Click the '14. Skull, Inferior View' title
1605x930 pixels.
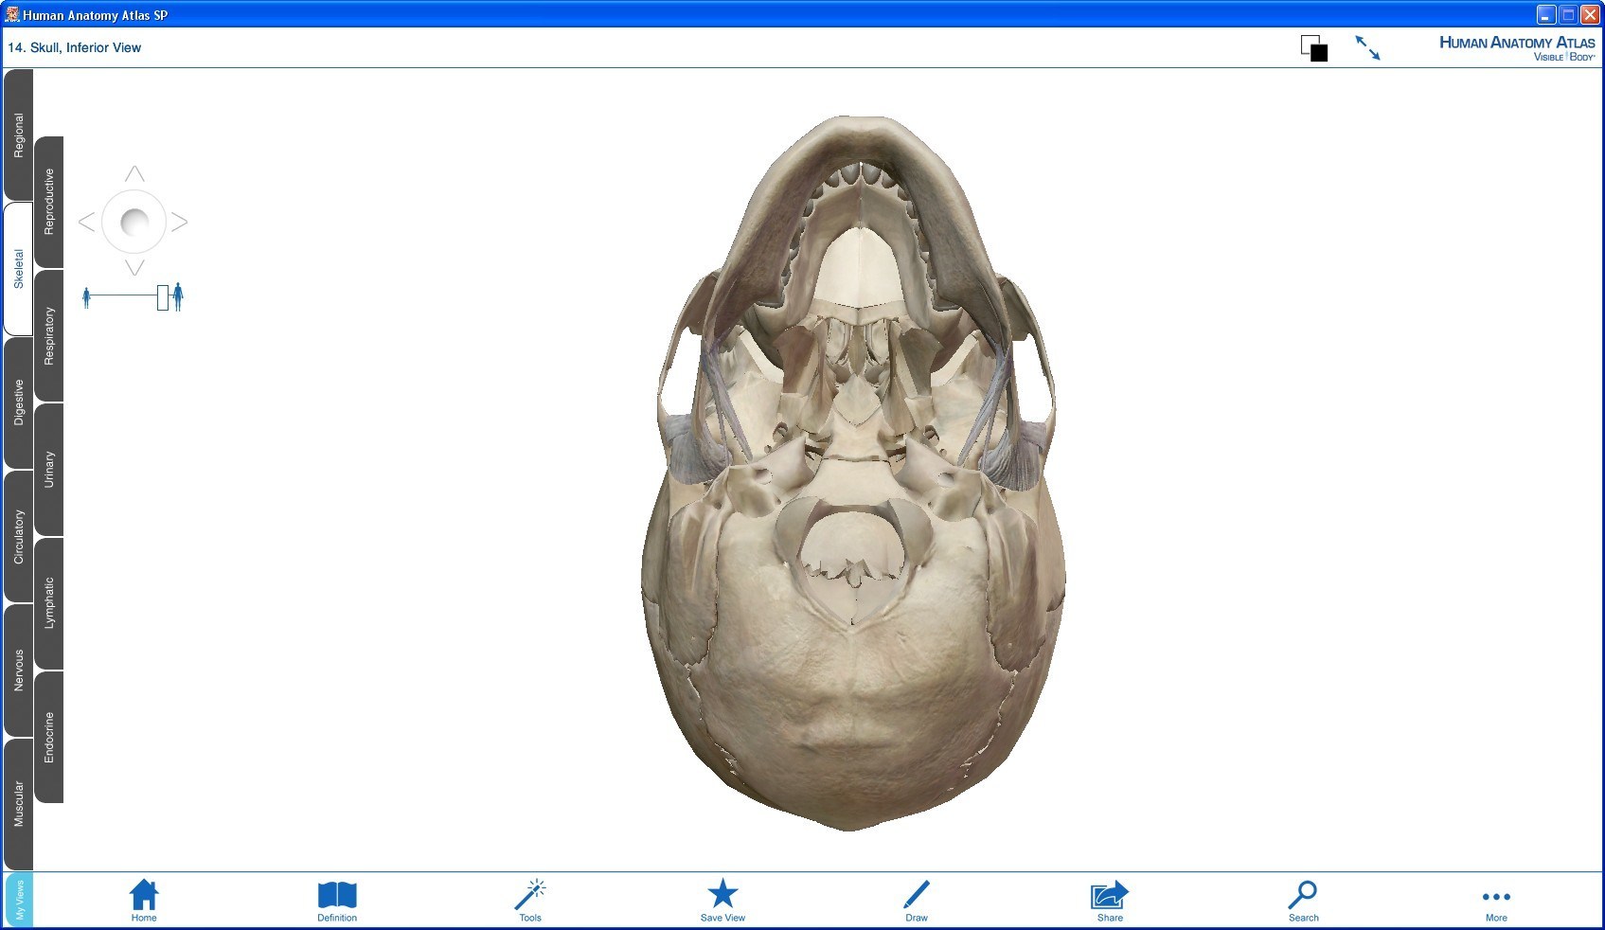click(75, 47)
